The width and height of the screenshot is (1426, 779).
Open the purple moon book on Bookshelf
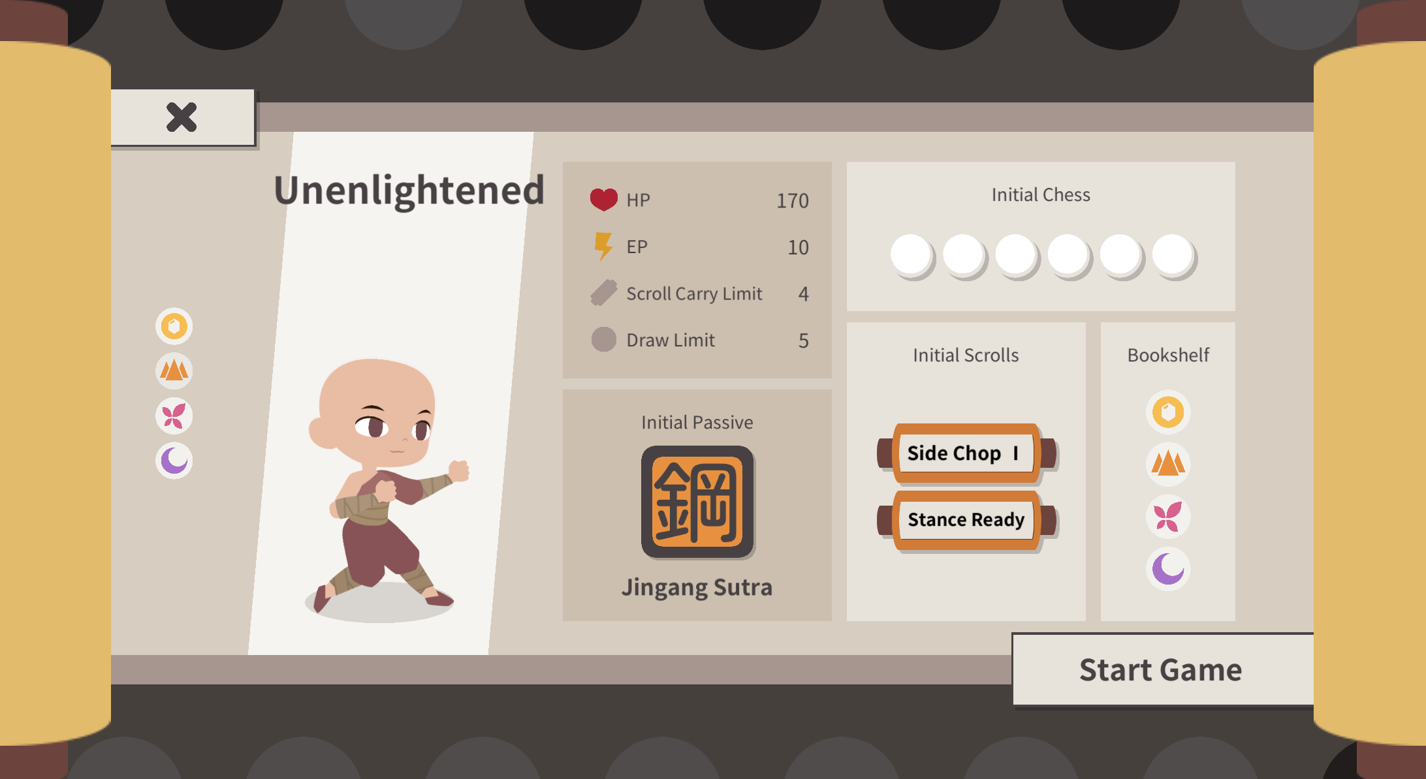(x=1168, y=569)
